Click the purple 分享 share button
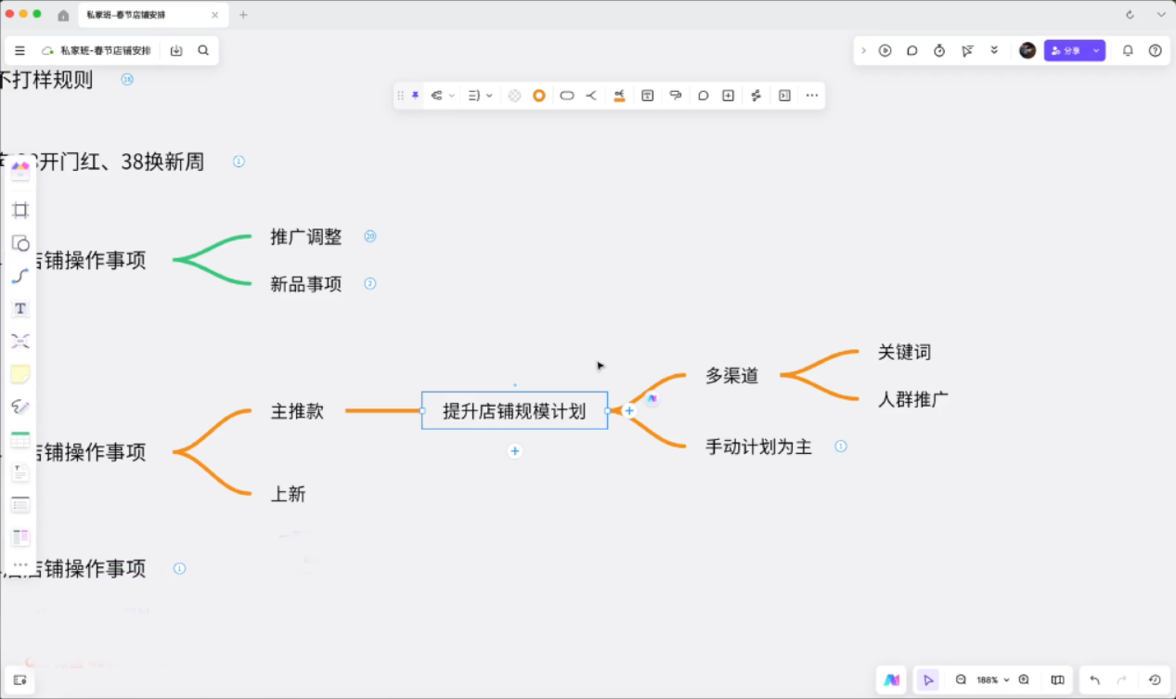This screenshot has width=1176, height=699. [1066, 51]
